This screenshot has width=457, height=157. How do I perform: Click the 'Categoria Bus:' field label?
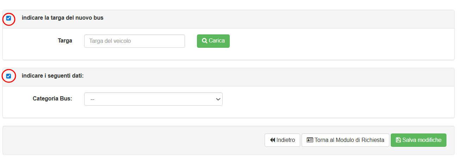click(53, 99)
